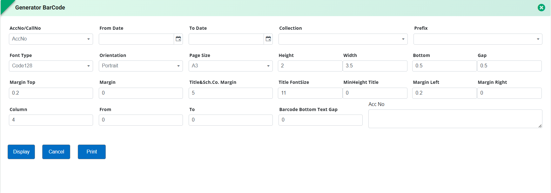Click the Display button

(x=21, y=152)
